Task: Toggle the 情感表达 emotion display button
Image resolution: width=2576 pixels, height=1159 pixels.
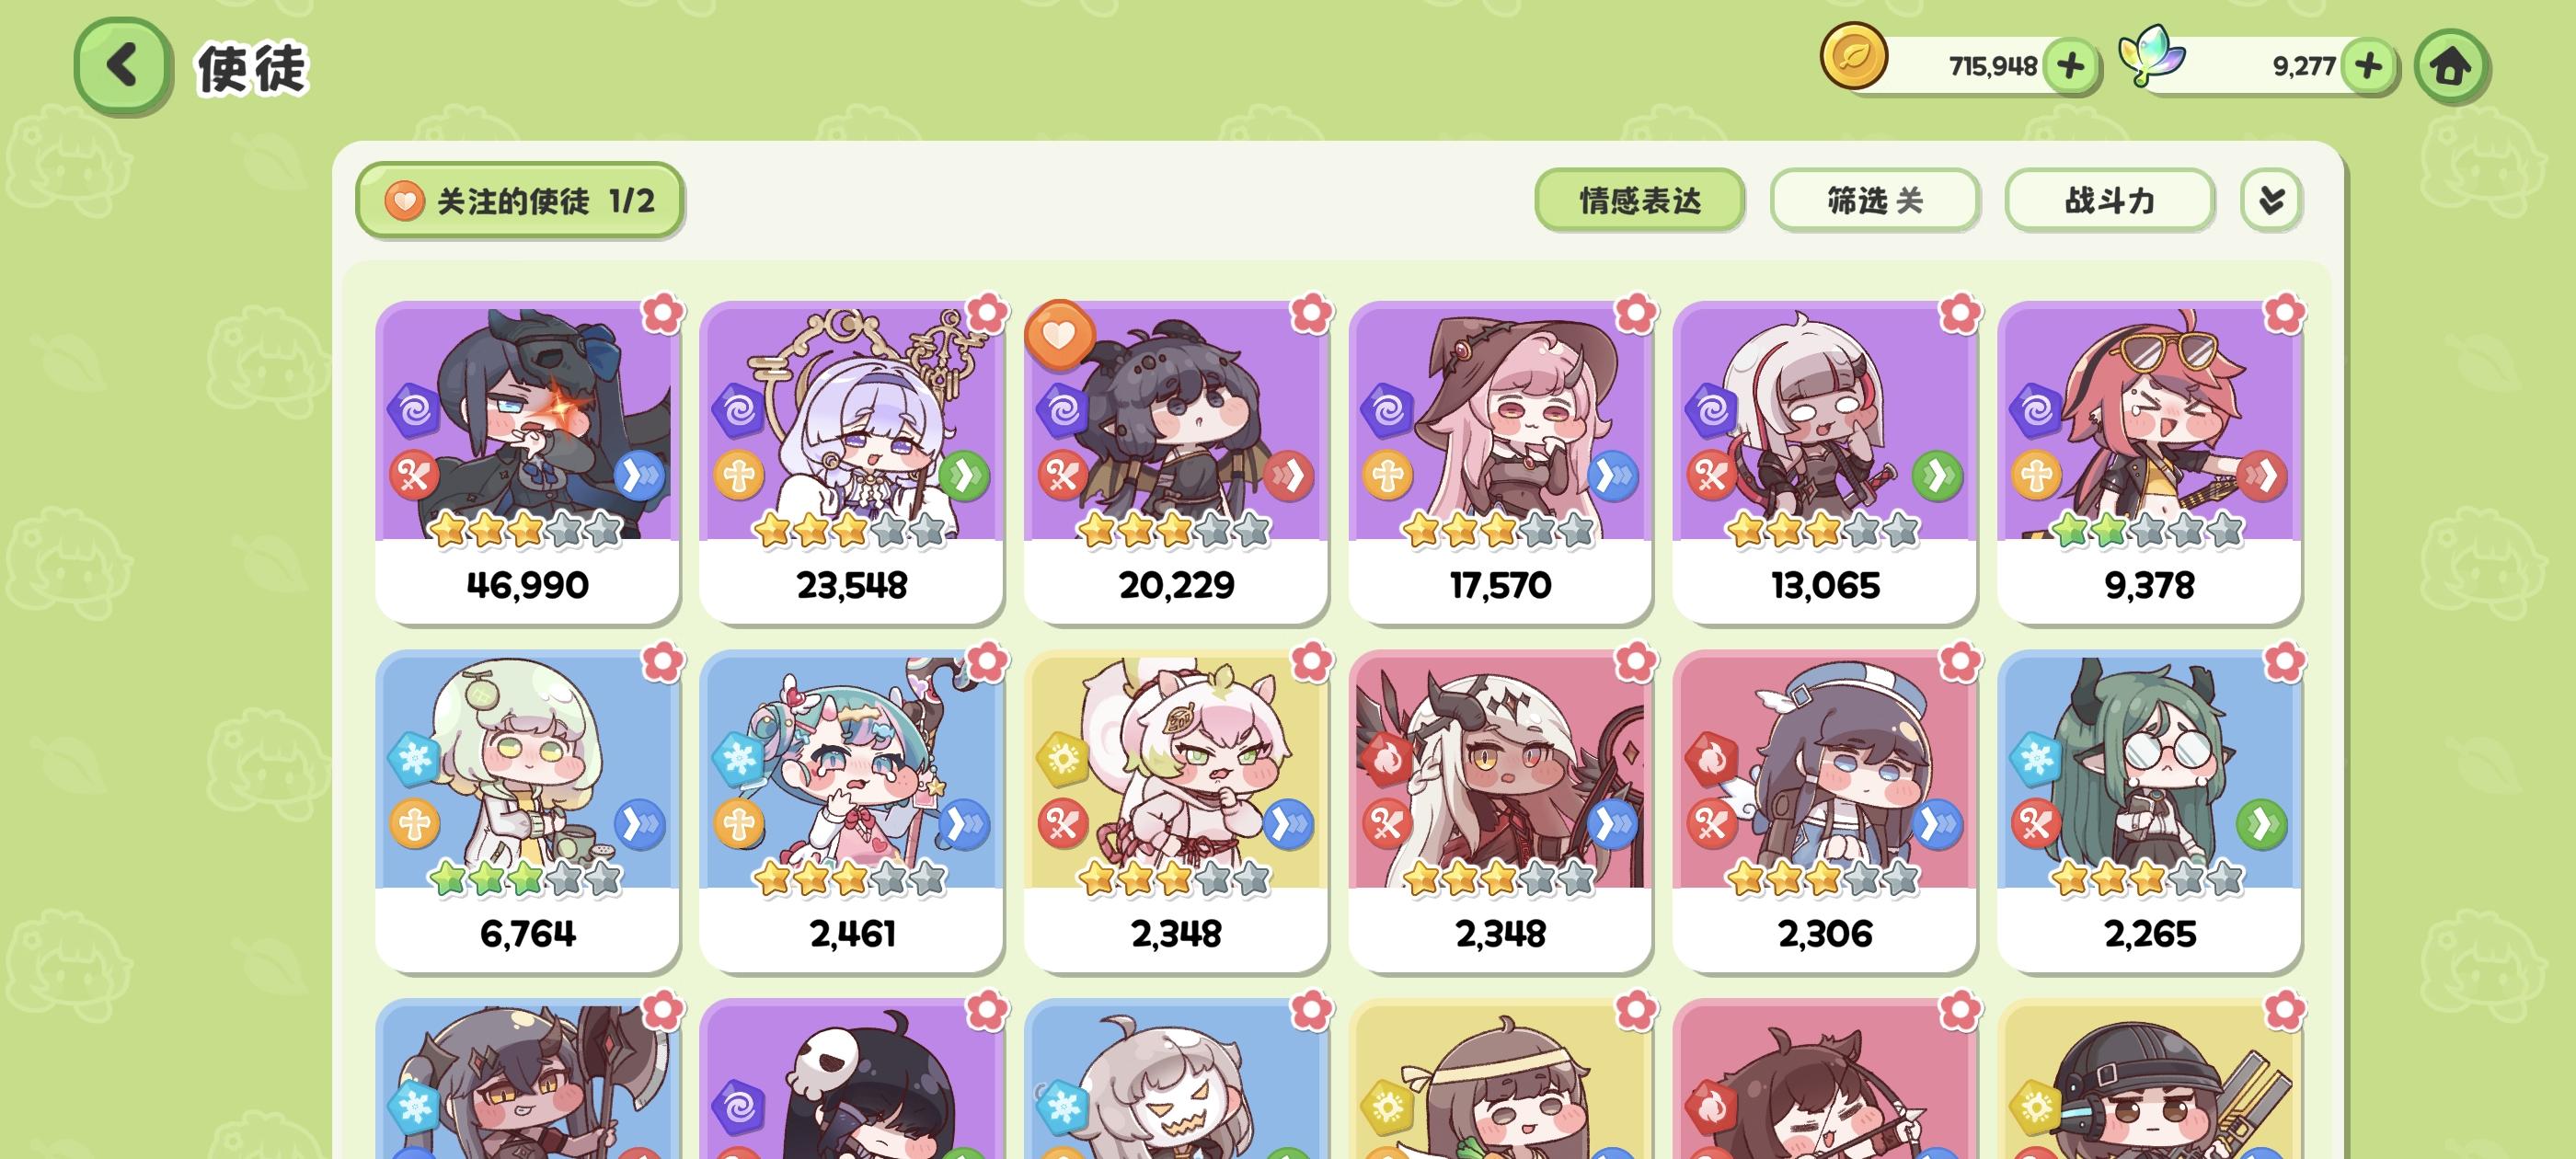Action: click(1639, 201)
